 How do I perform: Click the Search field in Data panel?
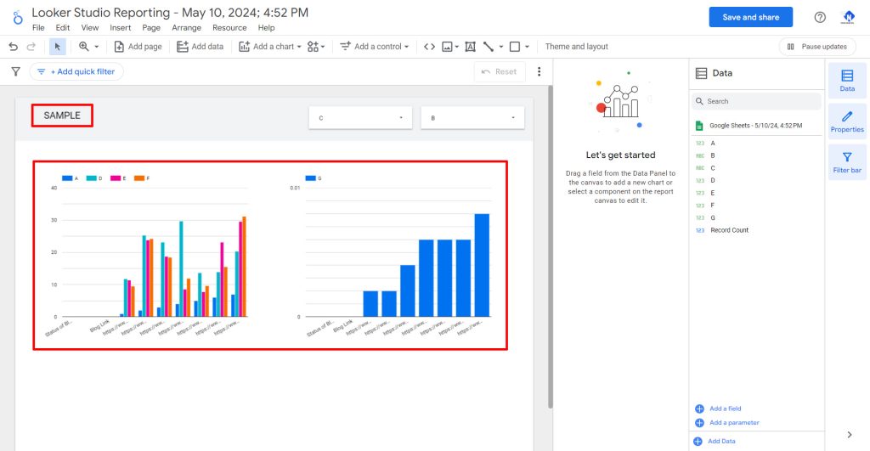756,101
